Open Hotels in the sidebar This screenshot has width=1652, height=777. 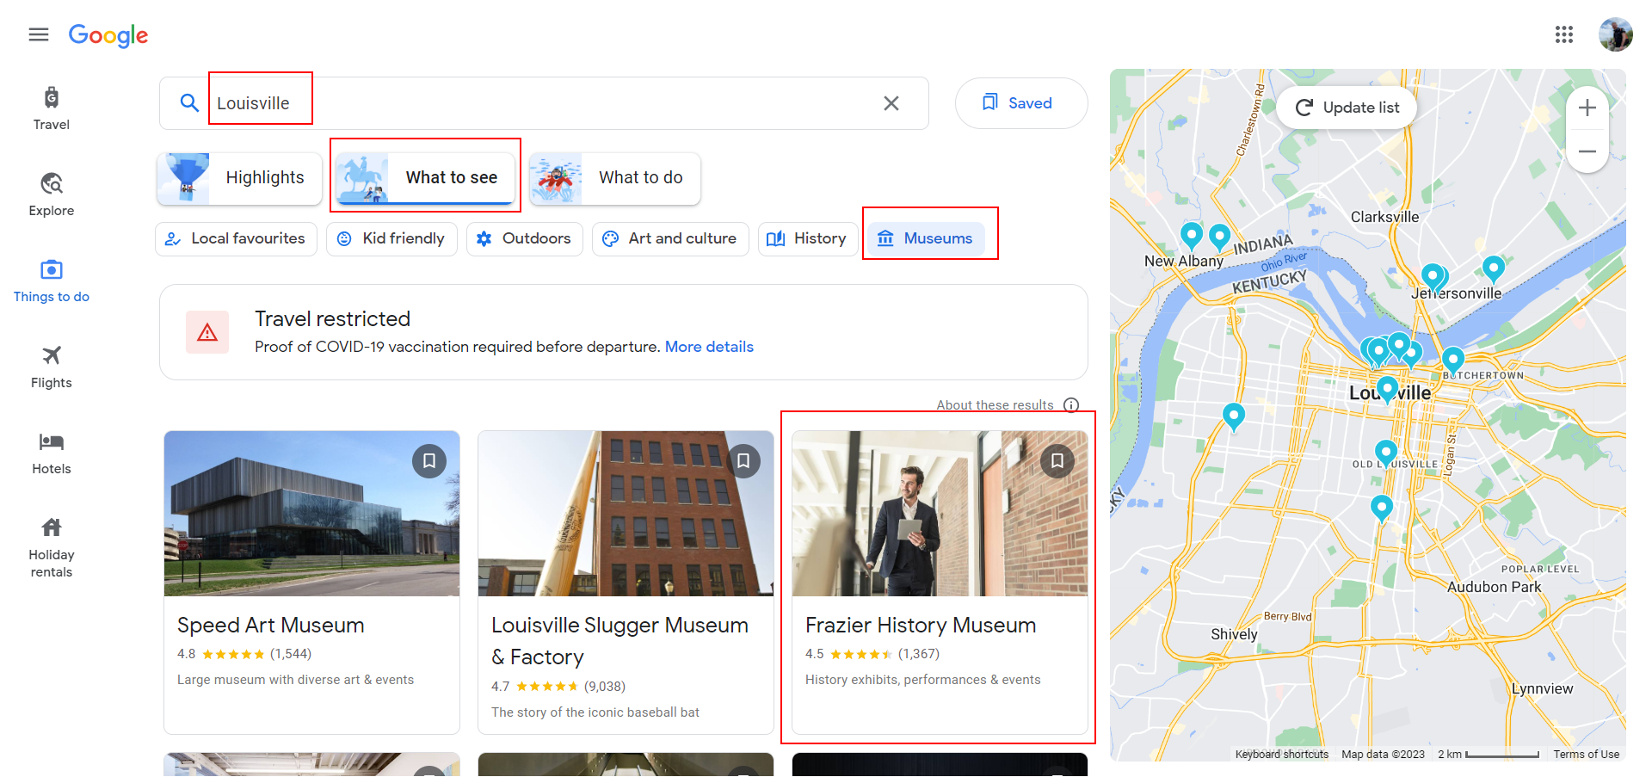coord(52,453)
